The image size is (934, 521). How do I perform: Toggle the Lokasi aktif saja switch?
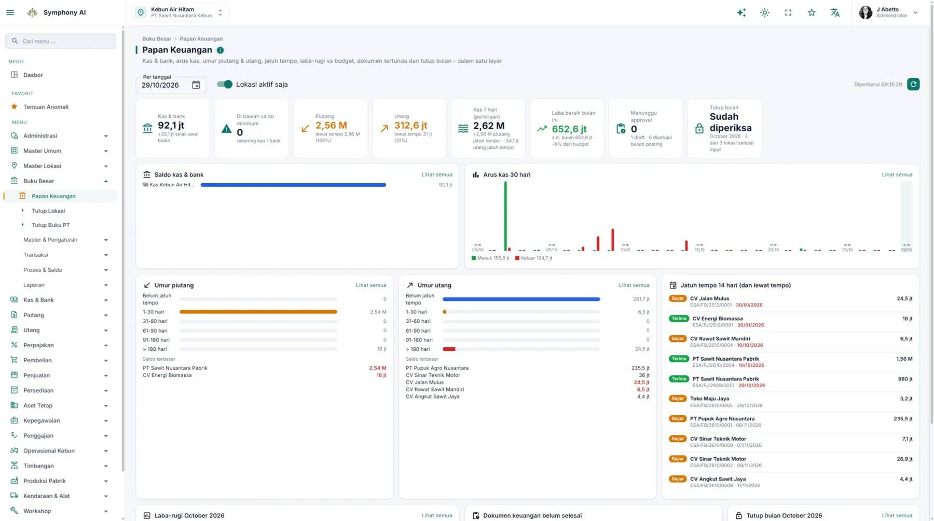coord(225,84)
